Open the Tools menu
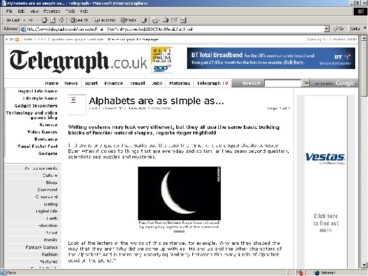 pos(70,11)
